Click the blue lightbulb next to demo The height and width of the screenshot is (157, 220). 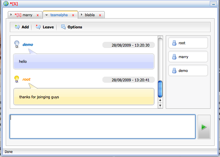(17, 44)
